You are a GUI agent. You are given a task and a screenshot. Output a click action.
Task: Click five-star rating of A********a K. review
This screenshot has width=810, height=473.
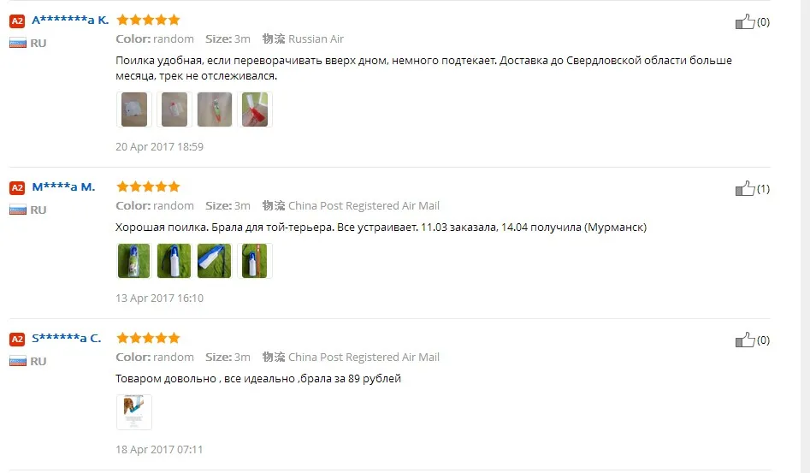tap(148, 21)
